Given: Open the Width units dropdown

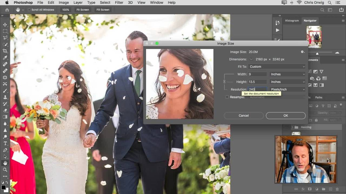Looking at the screenshot, I should [288, 74].
